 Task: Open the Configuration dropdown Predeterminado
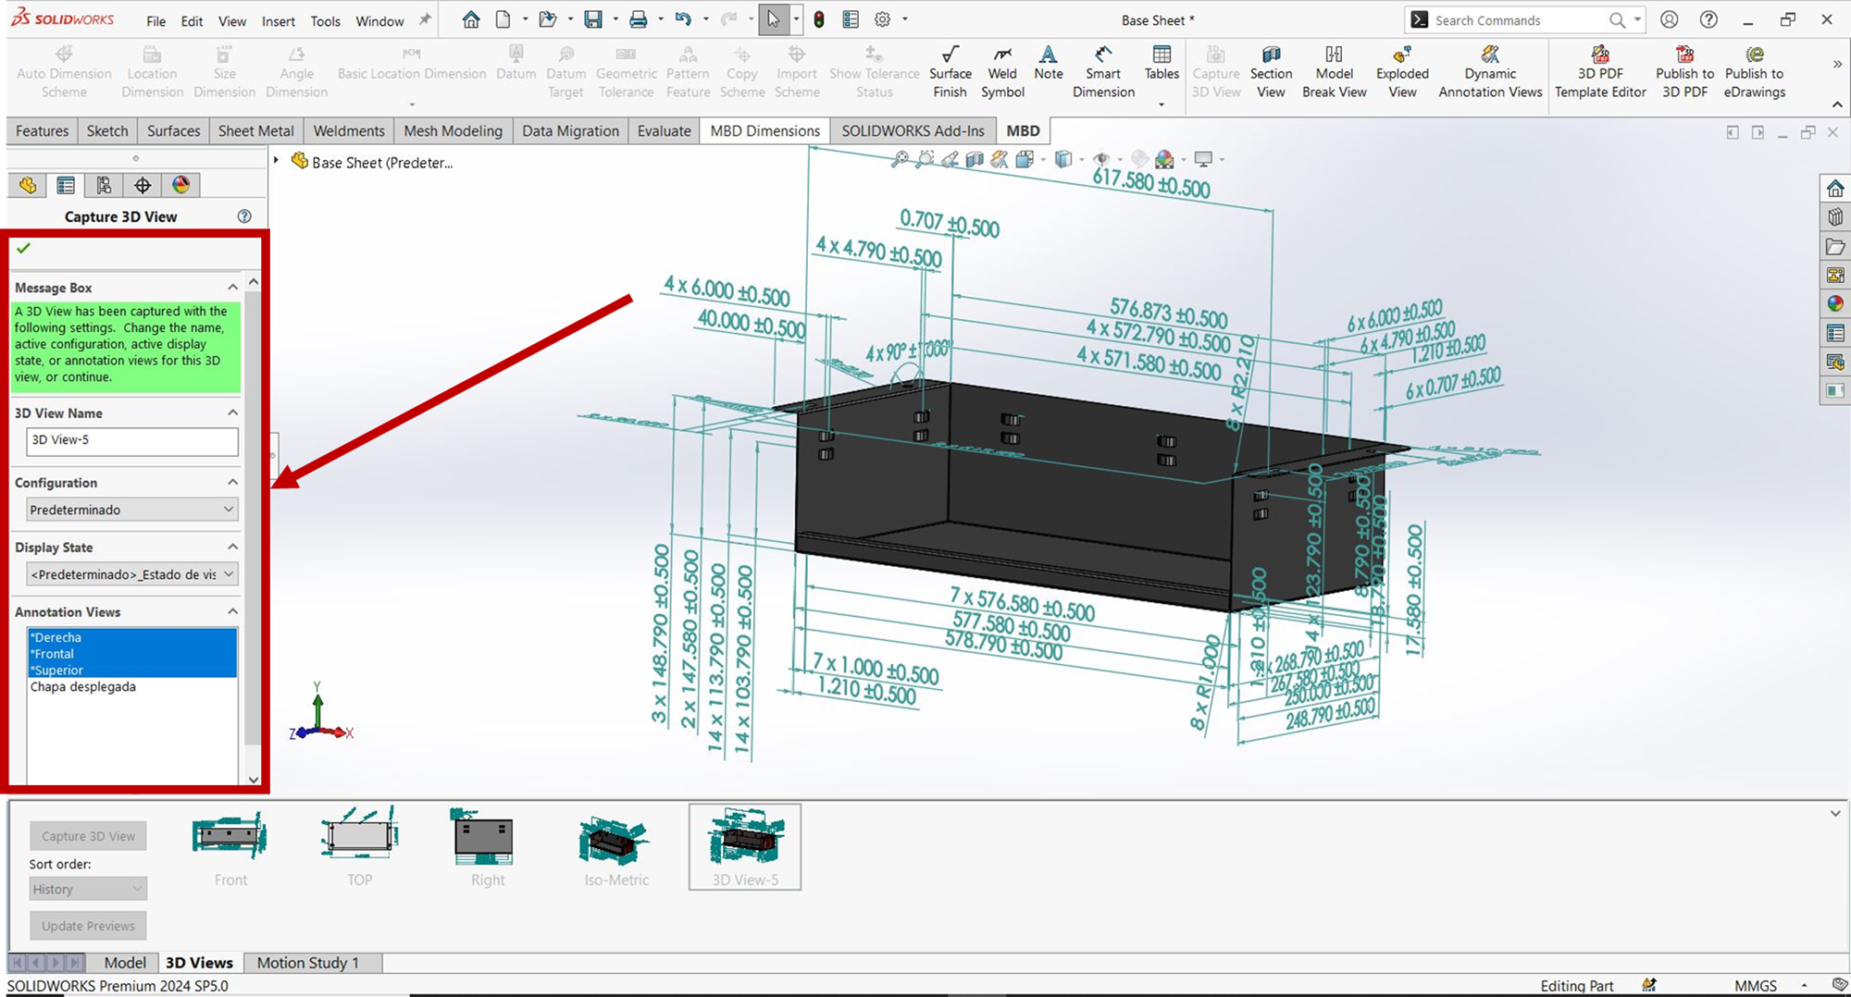click(131, 510)
